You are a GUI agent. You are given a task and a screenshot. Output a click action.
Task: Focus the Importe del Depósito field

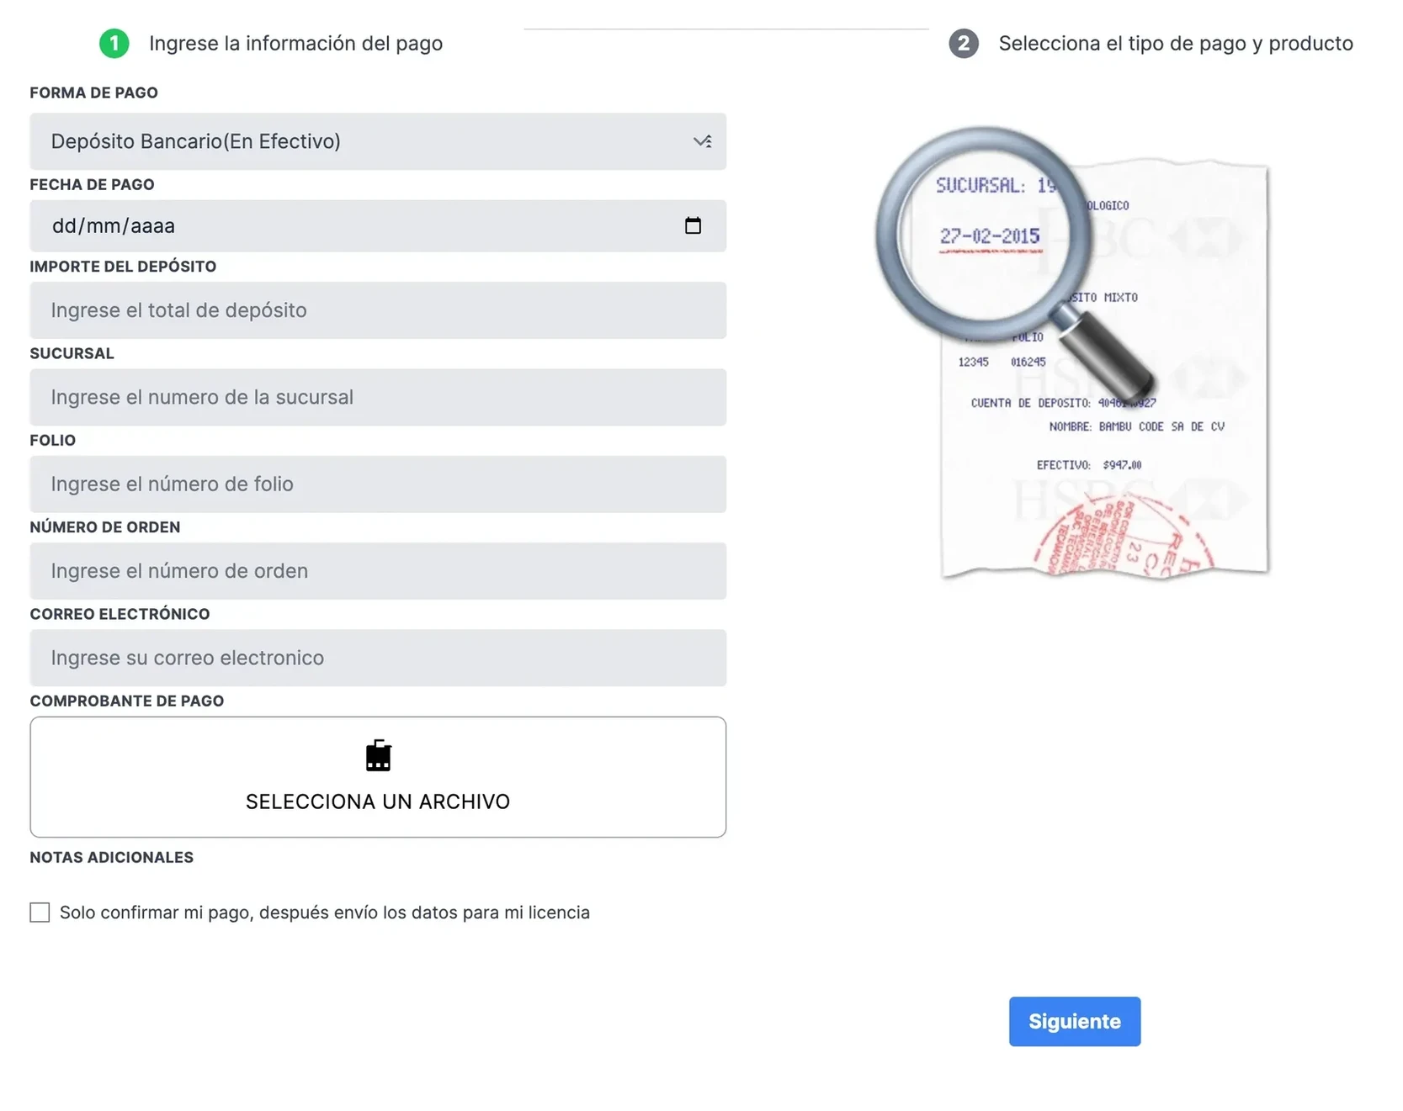pos(378,310)
